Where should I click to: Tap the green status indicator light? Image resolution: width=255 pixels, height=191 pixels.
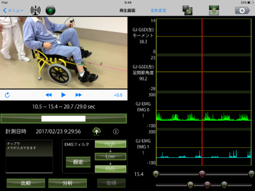pos(50,10)
